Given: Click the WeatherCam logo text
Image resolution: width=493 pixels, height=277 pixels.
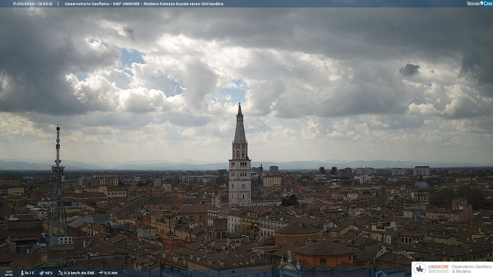Looking at the screenshot, I should click(473, 4).
